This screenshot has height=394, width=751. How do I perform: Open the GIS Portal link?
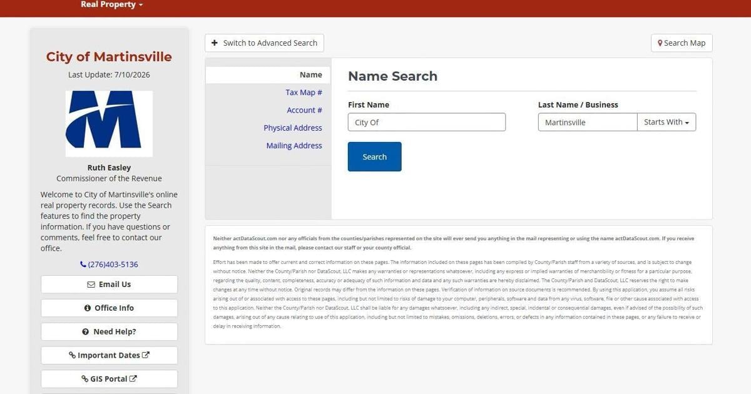(x=109, y=379)
